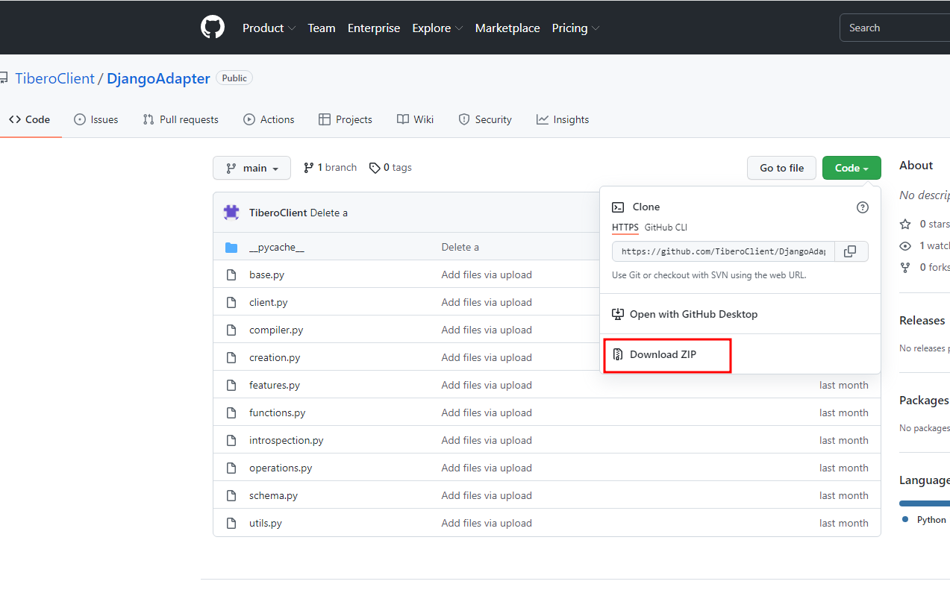Screen dimensions: 950x590
Task: Open the Projects tab
Action: click(x=345, y=119)
